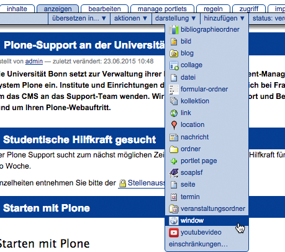Switch to the regeln tab
Screen dimensions: 285x252
coord(213,9)
